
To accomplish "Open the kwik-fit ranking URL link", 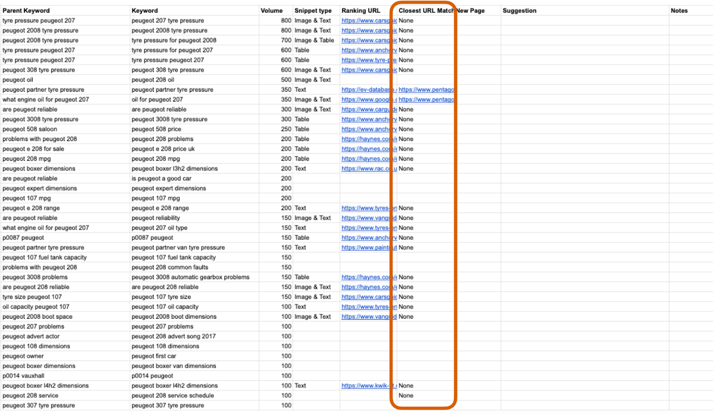I will click(x=369, y=386).
